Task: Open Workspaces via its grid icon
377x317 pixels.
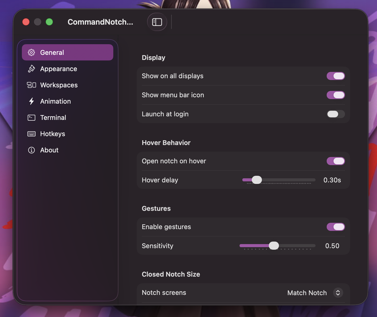Action: 31,85
